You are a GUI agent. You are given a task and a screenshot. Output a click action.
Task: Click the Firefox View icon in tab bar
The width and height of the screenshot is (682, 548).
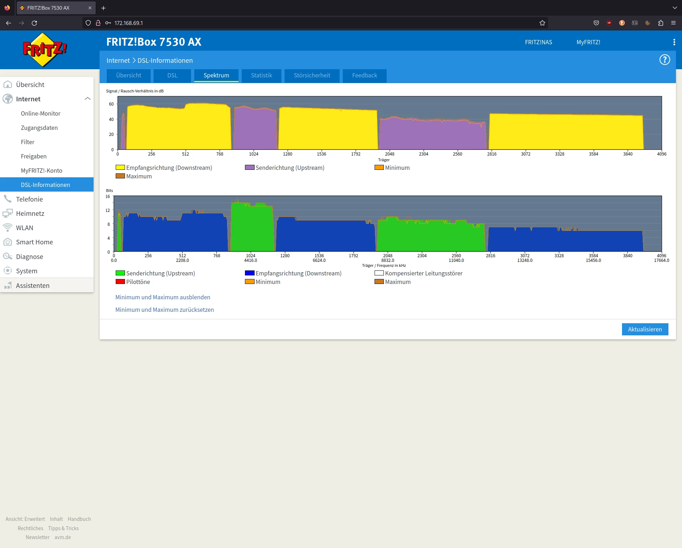click(7, 8)
